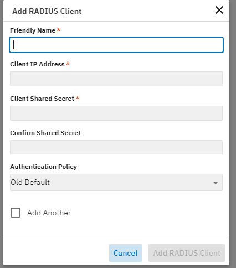
Task: Click the Add Another checkbox label
Action: point(49,213)
